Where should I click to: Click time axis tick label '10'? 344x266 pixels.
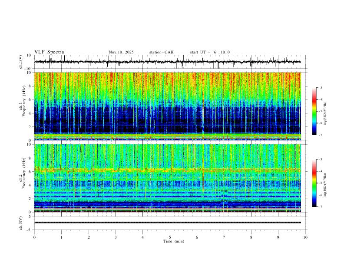coord(305,237)
